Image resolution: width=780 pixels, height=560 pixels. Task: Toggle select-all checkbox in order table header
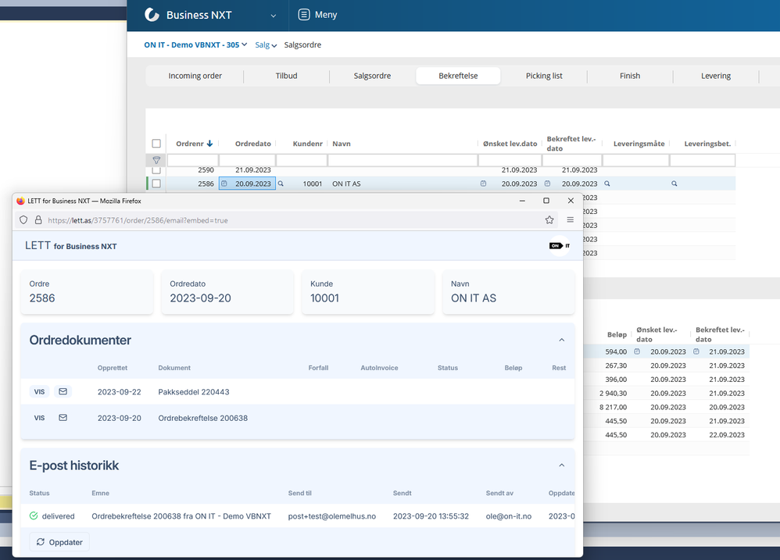pyautogui.click(x=156, y=144)
